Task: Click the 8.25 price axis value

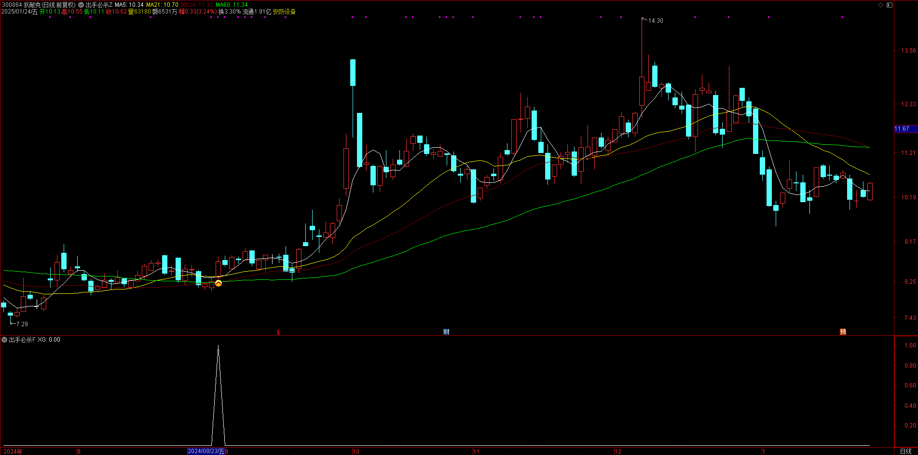Action: pos(910,282)
